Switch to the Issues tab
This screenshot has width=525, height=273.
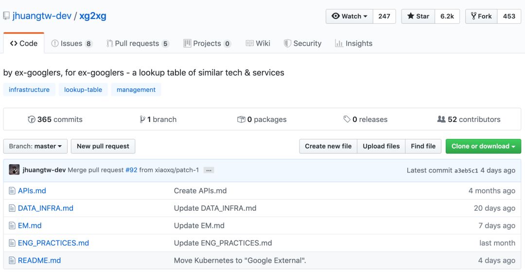point(71,44)
